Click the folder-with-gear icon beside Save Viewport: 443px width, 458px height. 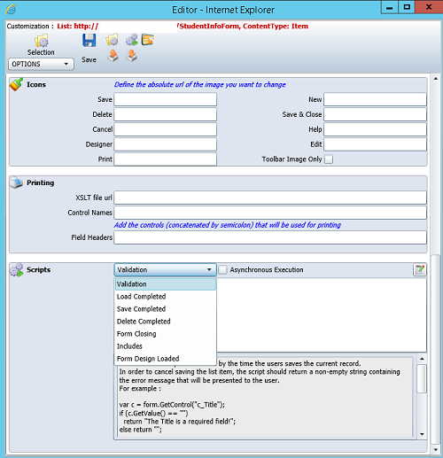112,40
